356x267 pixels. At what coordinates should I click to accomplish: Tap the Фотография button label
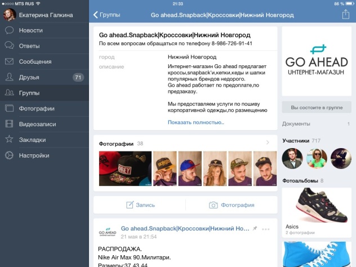(x=238, y=205)
